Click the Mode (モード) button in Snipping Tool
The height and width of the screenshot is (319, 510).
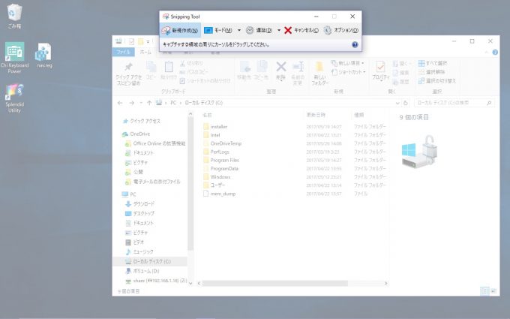(x=218, y=30)
